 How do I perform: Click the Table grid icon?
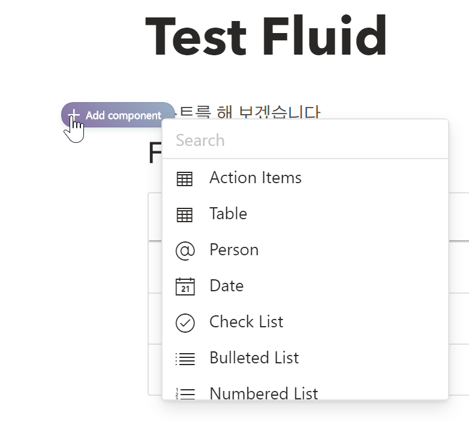coord(185,214)
